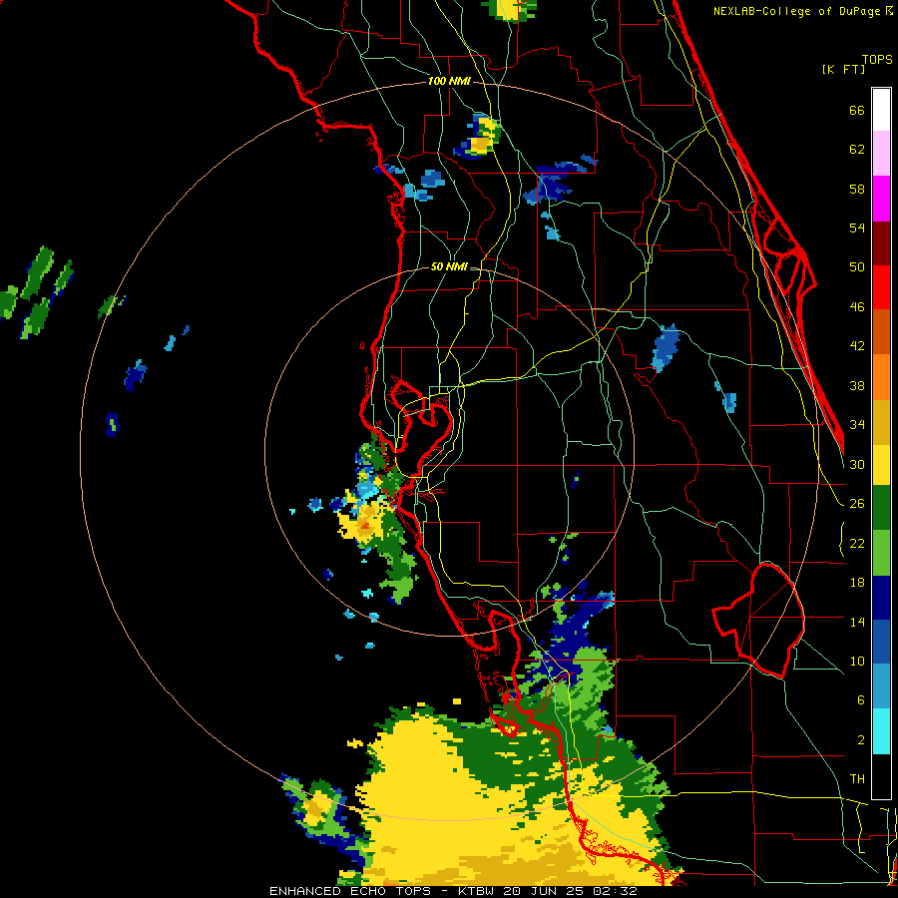Click the legend value '6'
The height and width of the screenshot is (898, 898).
click(x=861, y=700)
